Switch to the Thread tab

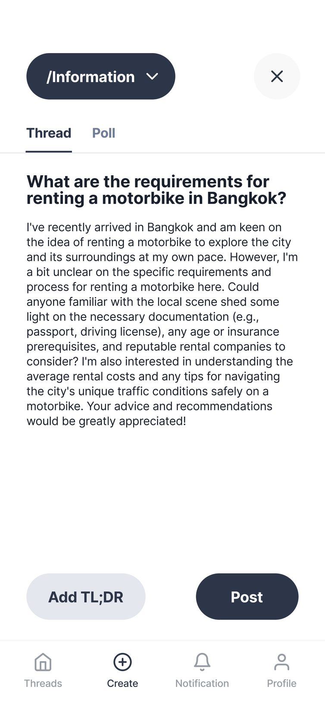pos(49,133)
